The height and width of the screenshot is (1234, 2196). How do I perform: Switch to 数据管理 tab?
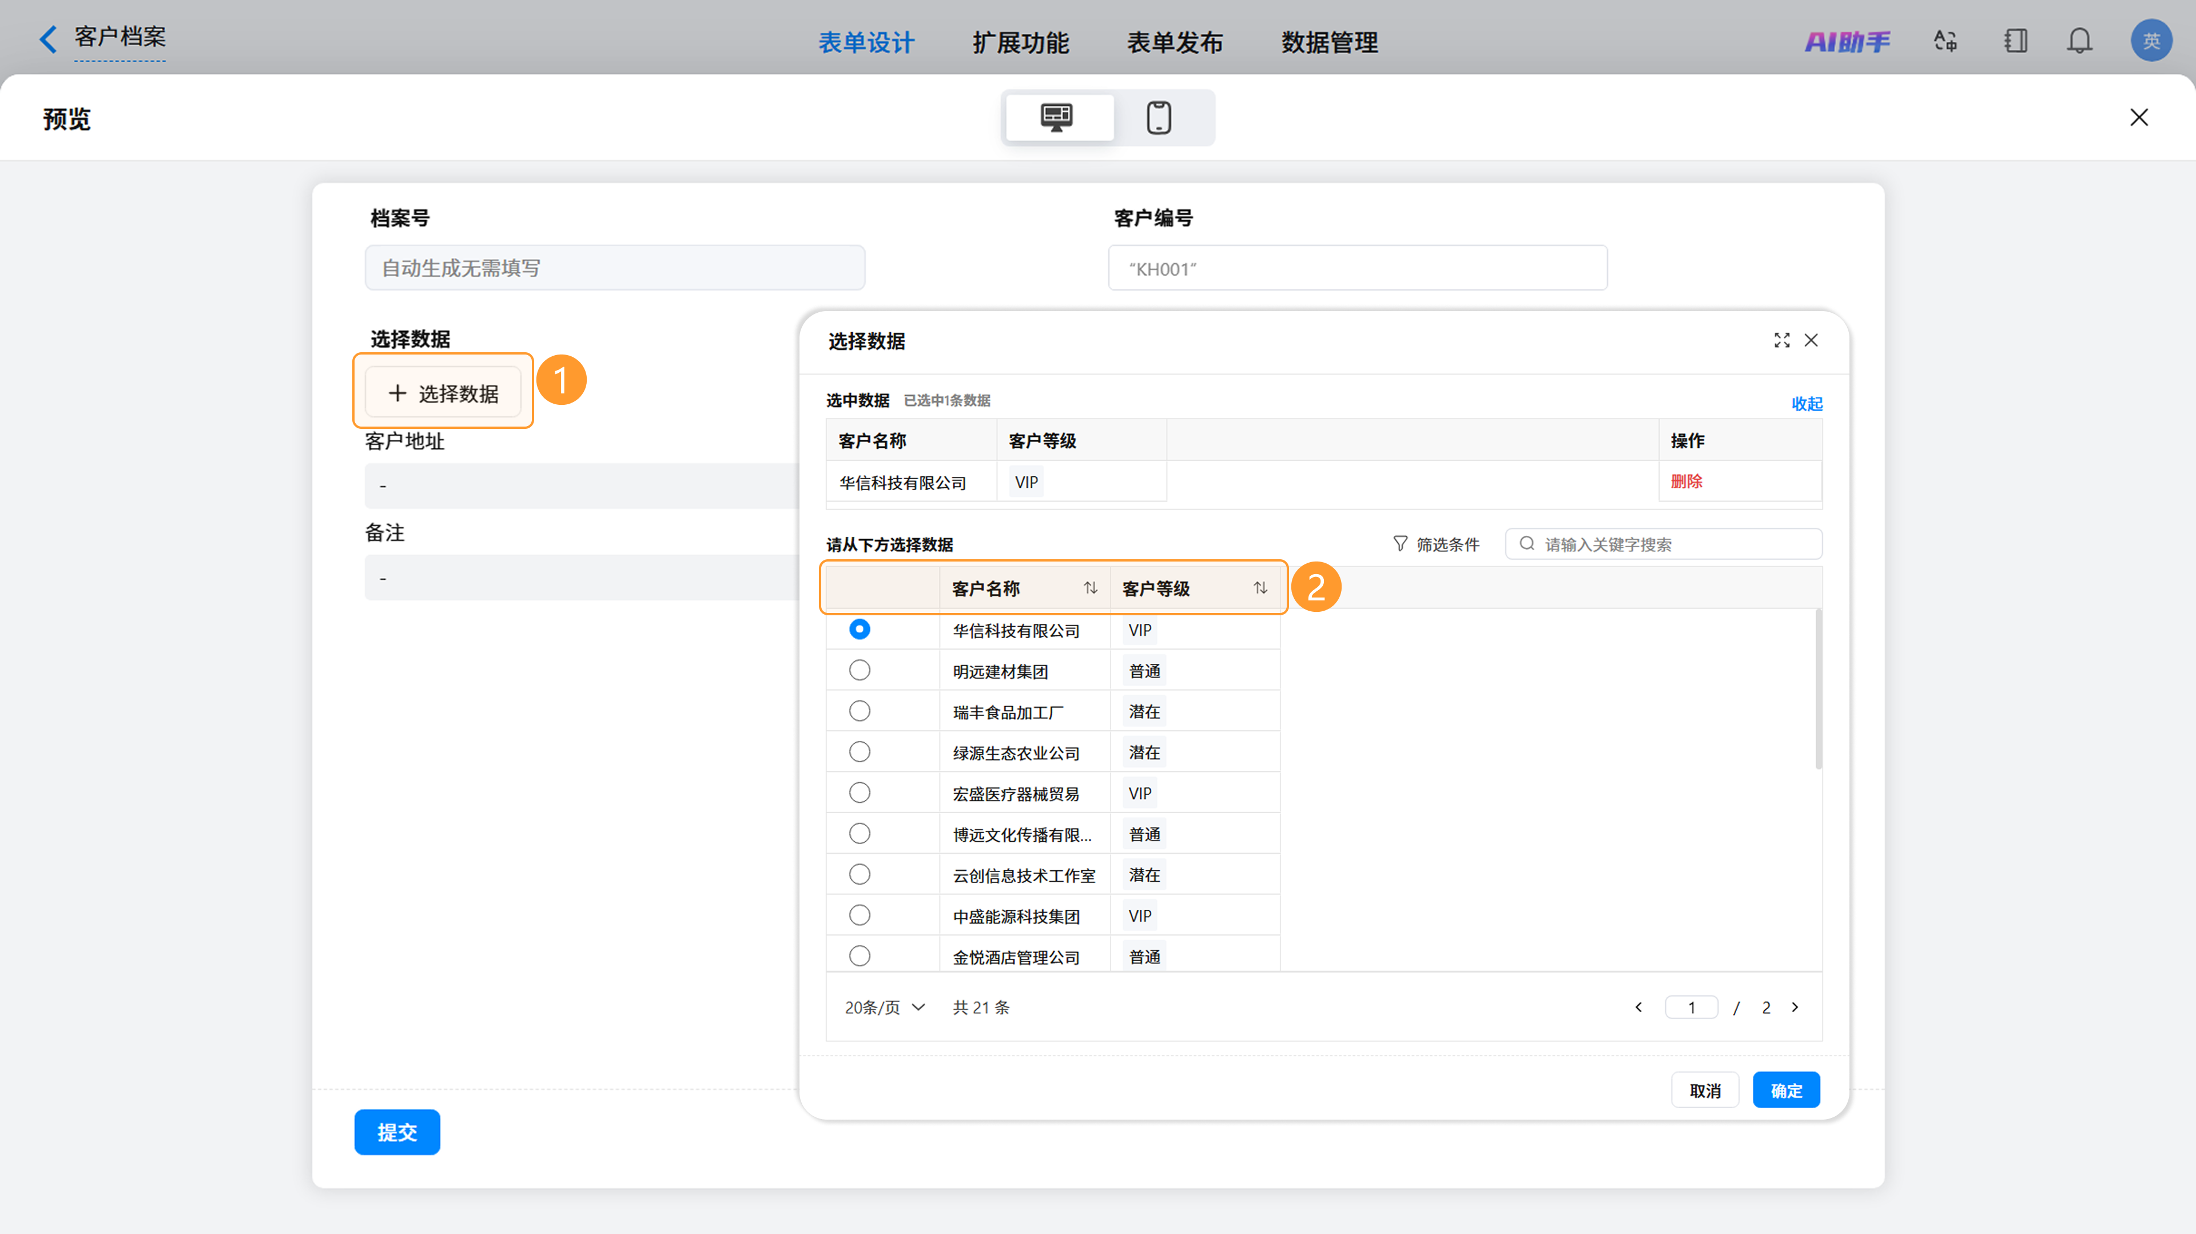pyautogui.click(x=1329, y=42)
